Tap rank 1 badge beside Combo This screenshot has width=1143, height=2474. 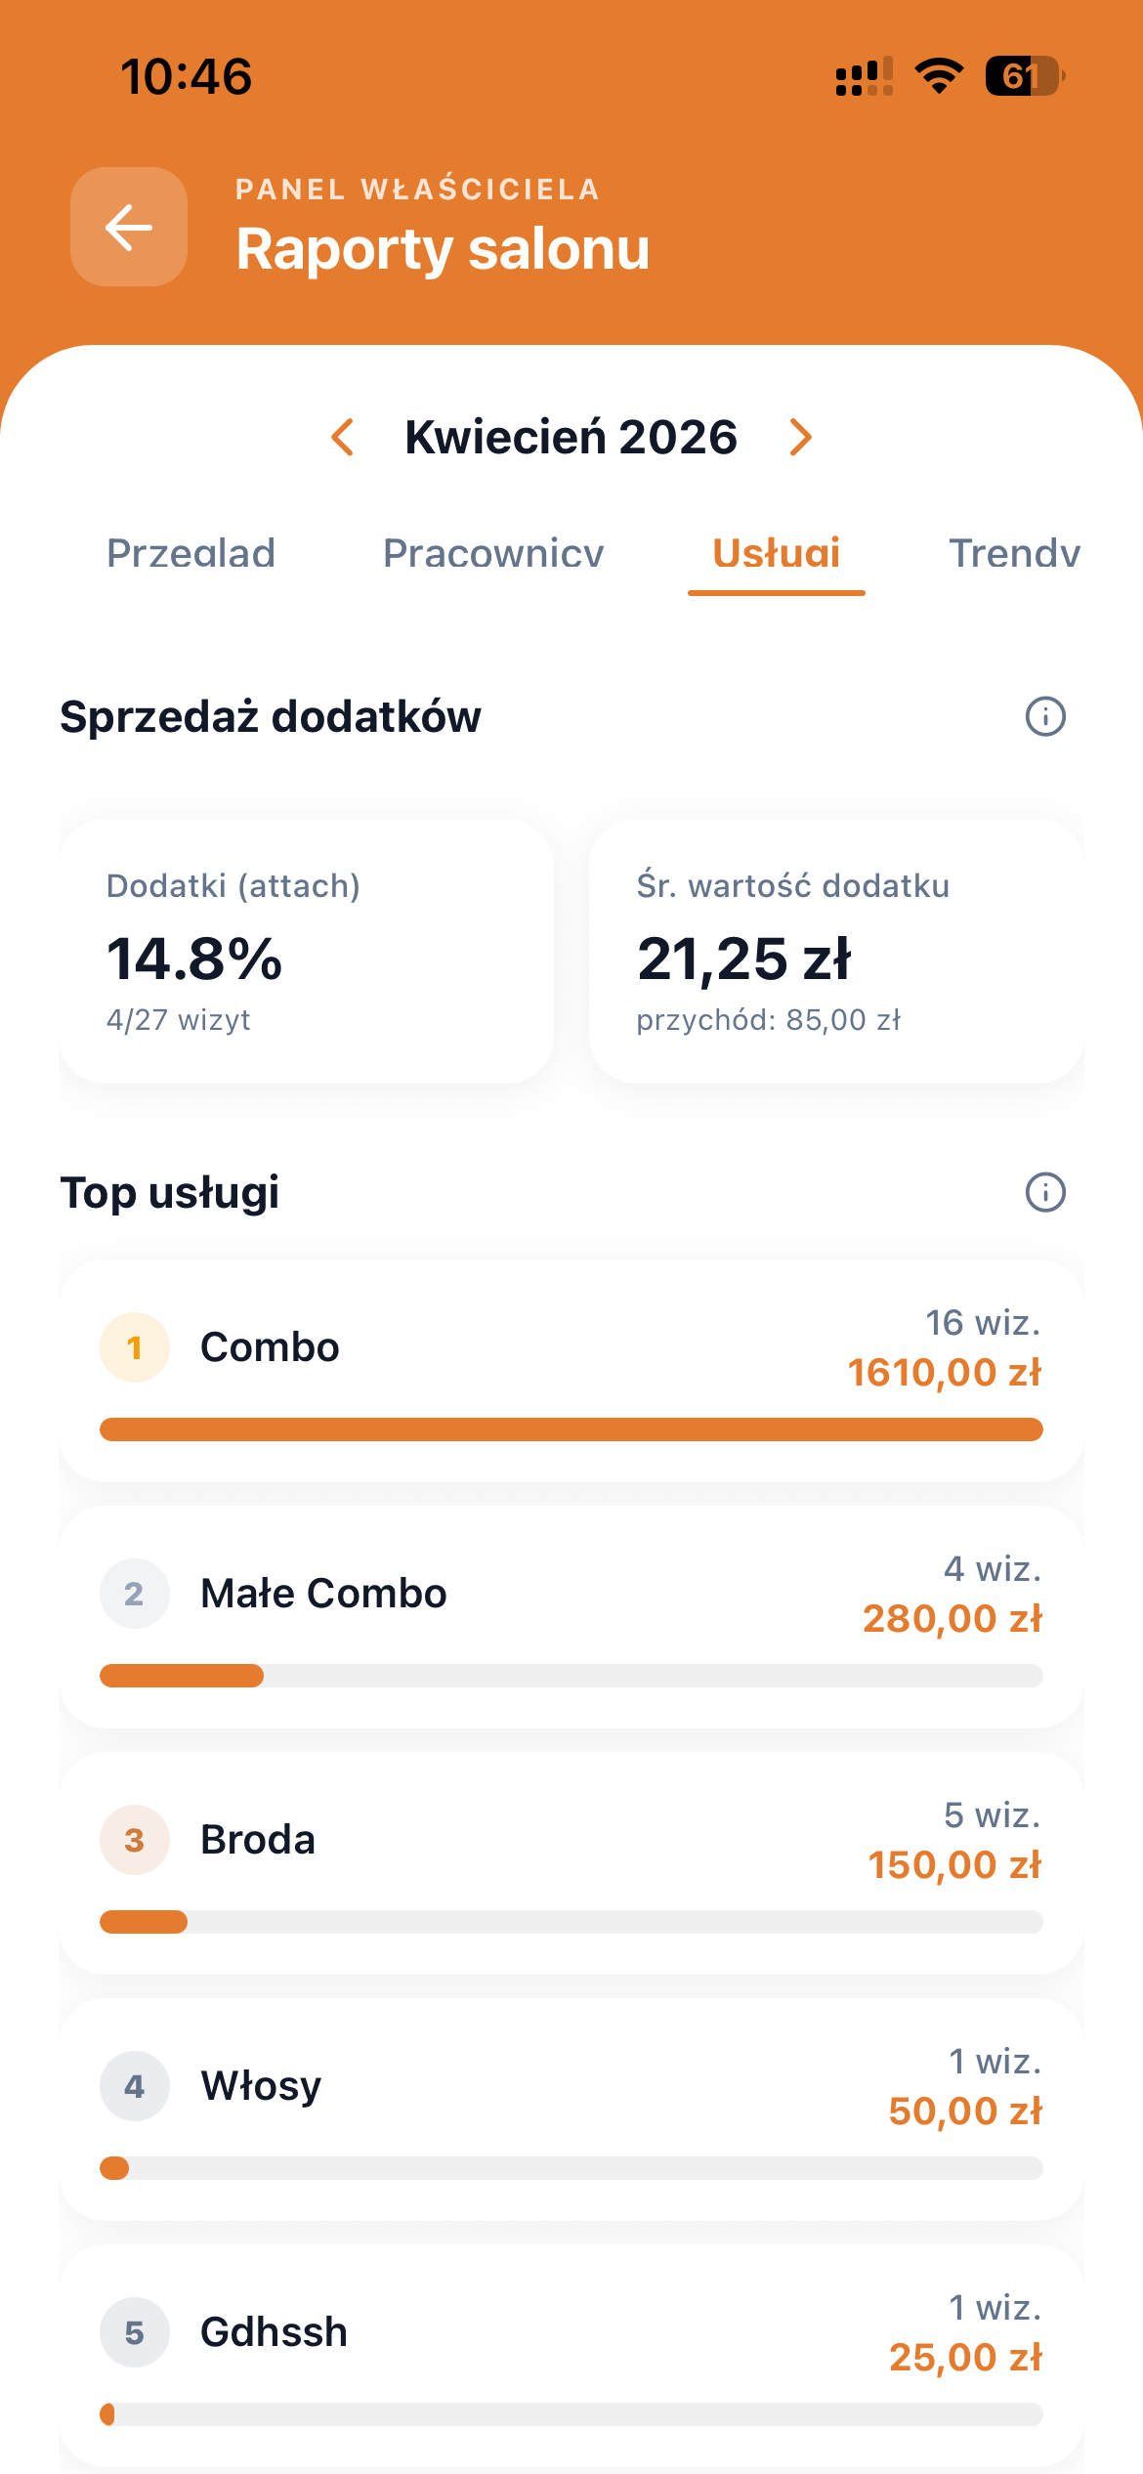[135, 1347]
